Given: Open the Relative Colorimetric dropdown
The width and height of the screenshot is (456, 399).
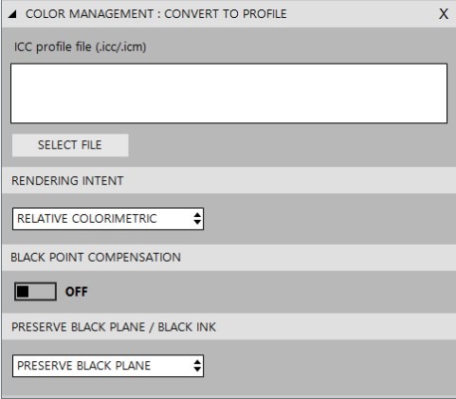Looking at the screenshot, I should [x=108, y=219].
